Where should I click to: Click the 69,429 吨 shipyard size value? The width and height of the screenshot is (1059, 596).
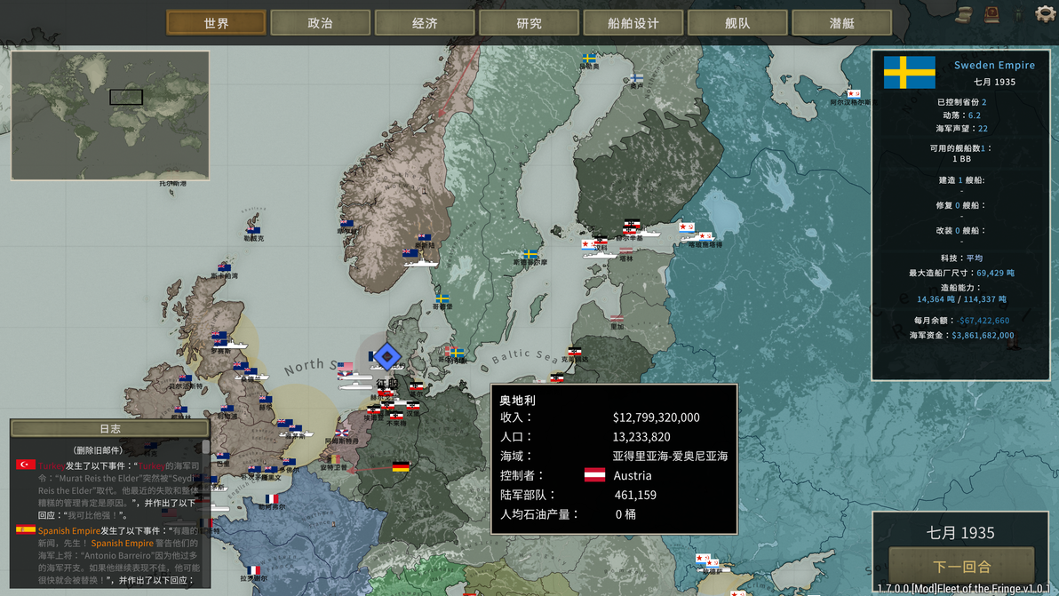995,273
